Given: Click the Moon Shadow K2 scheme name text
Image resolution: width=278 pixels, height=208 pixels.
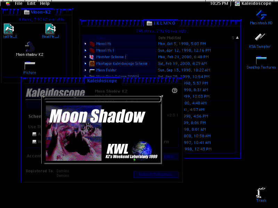Looking at the screenshot, I should tap(111, 91).
